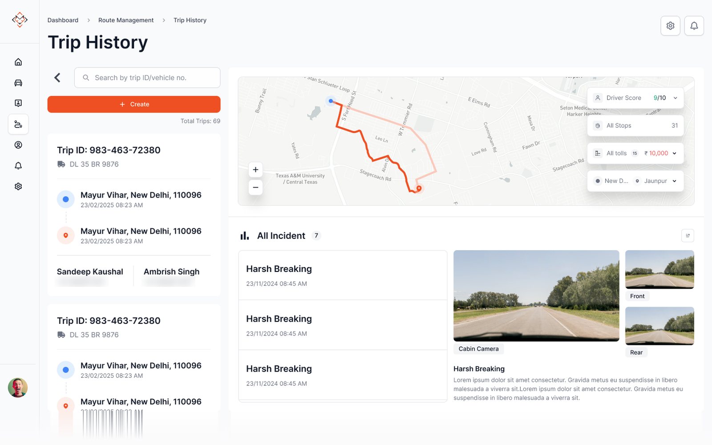
Task: Expand the New D... to Jaunpur route dropdown
Action: [x=675, y=181]
